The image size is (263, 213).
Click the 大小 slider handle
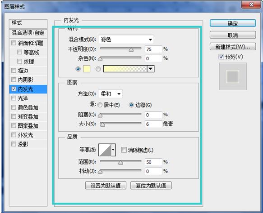(x=102, y=124)
